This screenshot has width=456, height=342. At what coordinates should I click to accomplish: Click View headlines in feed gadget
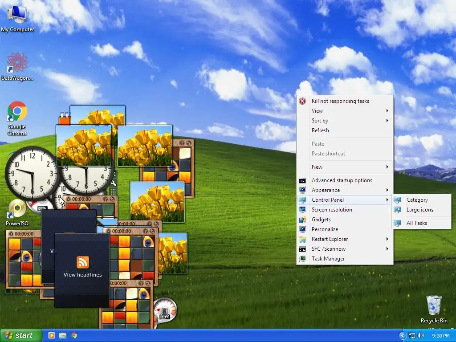(x=82, y=275)
